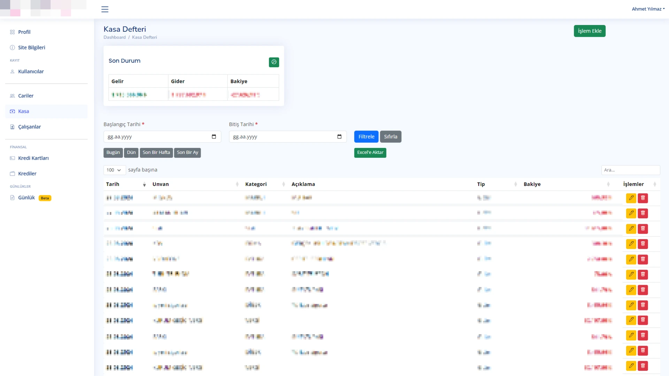669x376 pixels.
Task: Focus the Ara search field
Action: tap(630, 170)
